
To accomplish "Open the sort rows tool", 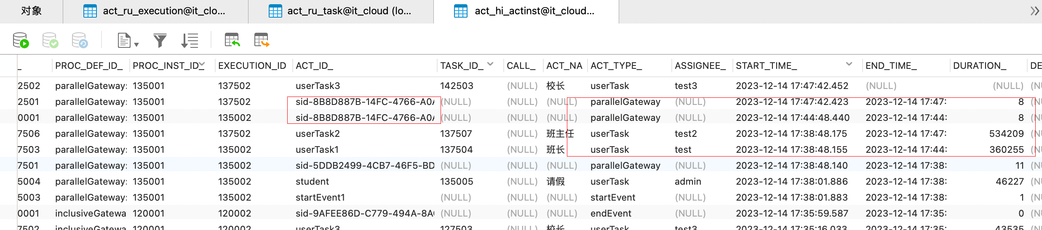I will pos(190,40).
